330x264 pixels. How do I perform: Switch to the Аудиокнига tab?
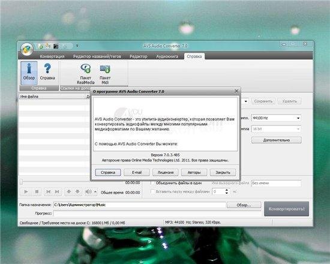click(167, 56)
